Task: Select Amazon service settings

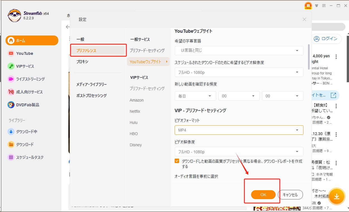Action: coord(137,100)
